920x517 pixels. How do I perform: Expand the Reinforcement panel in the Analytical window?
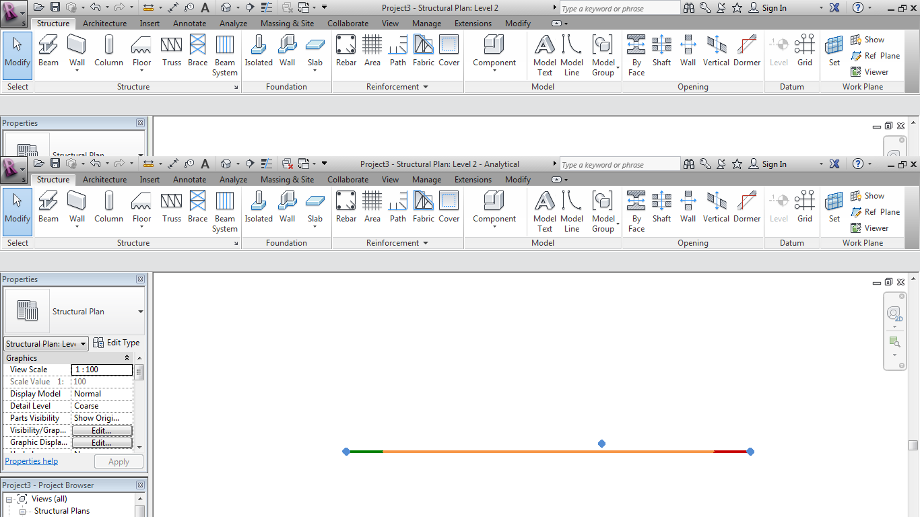397,243
